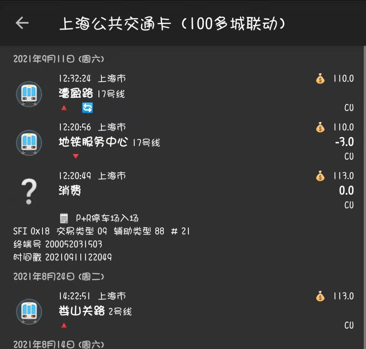The width and height of the screenshot is (366, 349).
Task: Click the metro icon beside 地铁服务中心
Action: 29,142
